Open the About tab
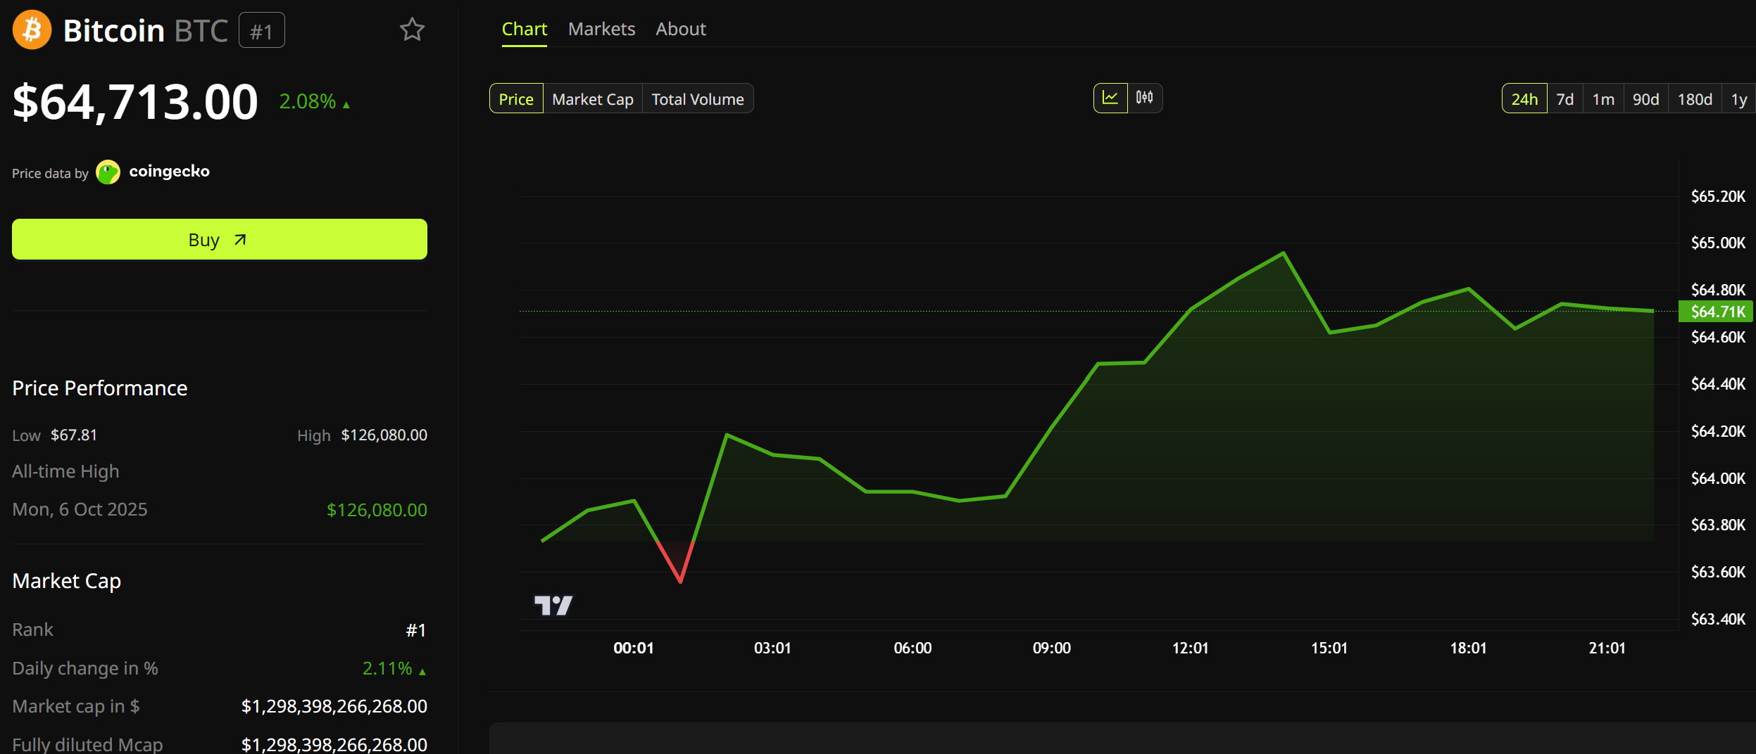This screenshot has height=754, width=1756. 681,29
